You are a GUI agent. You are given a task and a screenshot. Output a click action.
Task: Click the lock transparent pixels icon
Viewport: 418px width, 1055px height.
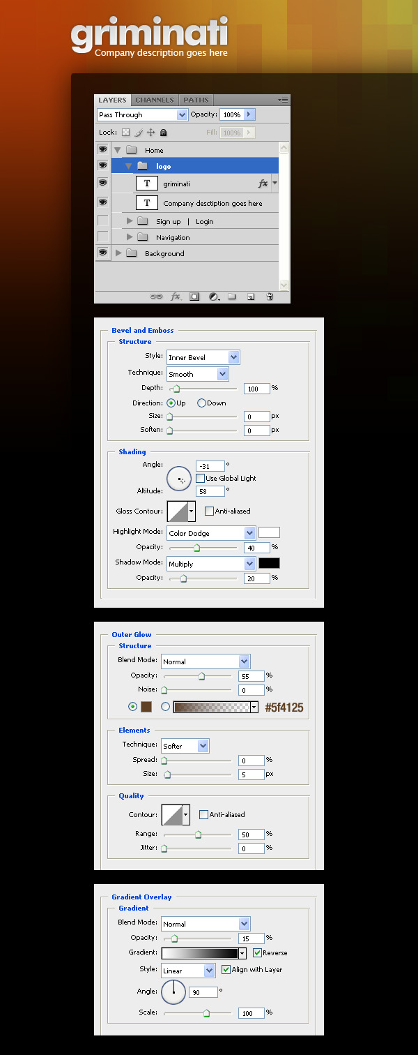(x=126, y=132)
